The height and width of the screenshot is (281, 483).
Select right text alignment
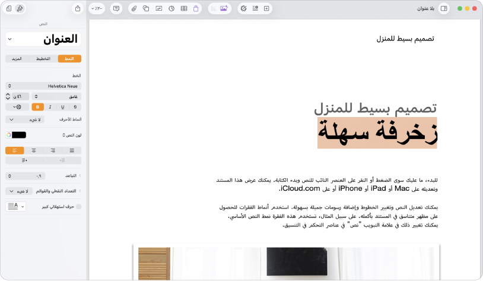pyautogui.click(x=53, y=150)
